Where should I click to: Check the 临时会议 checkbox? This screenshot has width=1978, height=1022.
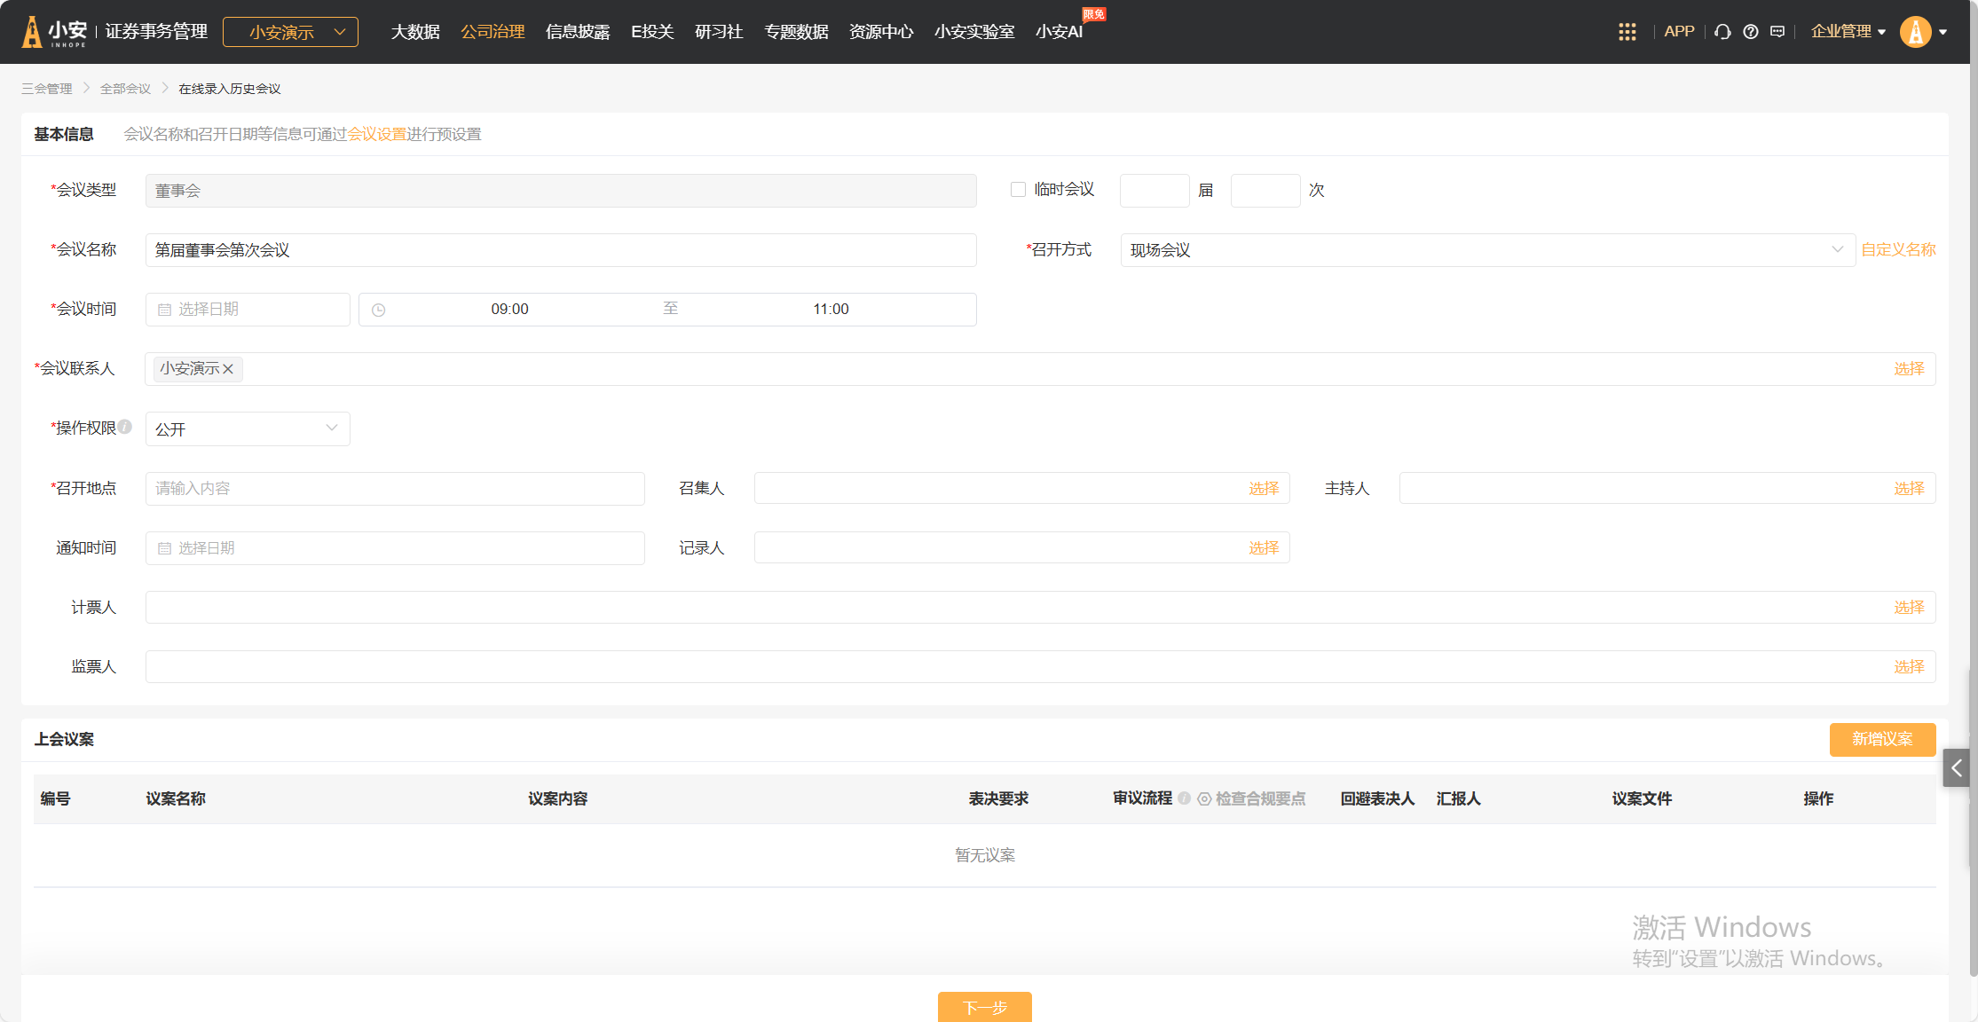tap(1018, 190)
